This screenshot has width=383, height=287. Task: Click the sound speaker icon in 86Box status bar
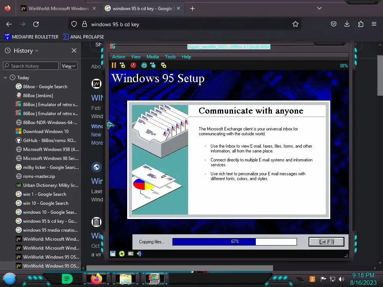point(140,254)
